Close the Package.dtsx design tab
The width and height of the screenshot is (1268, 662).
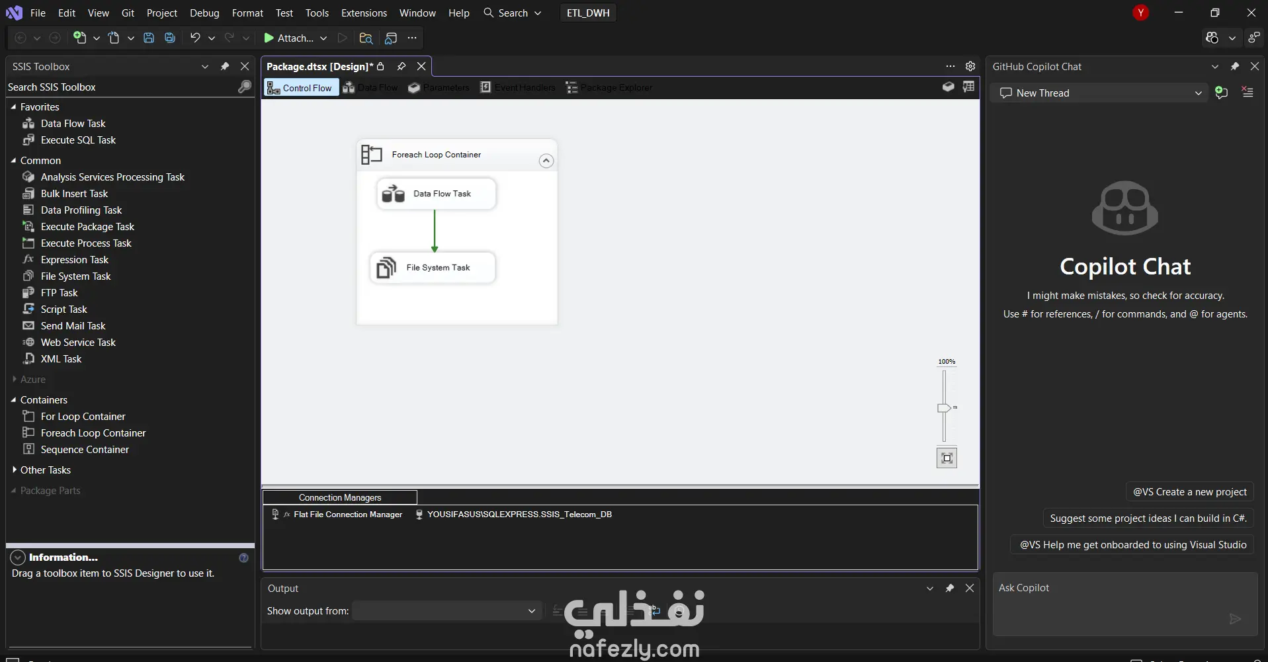click(421, 66)
